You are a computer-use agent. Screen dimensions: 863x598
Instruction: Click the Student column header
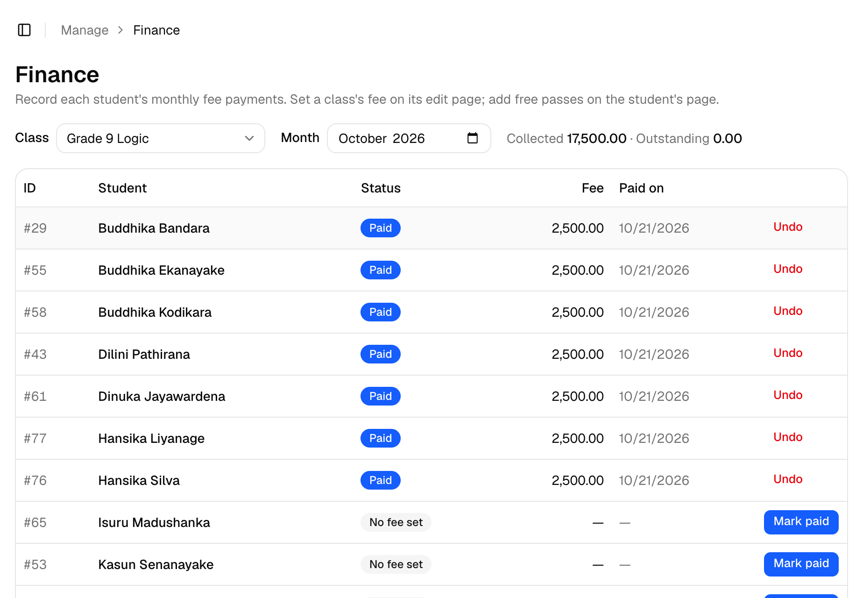click(122, 188)
